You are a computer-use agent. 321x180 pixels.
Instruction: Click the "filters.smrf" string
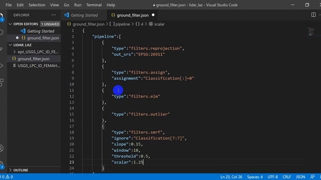pyautogui.click(x=145, y=132)
